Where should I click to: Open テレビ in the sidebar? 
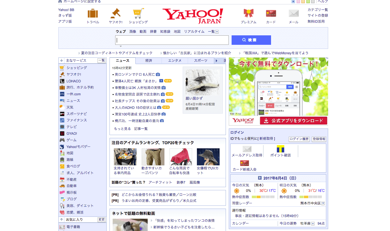click(x=72, y=127)
